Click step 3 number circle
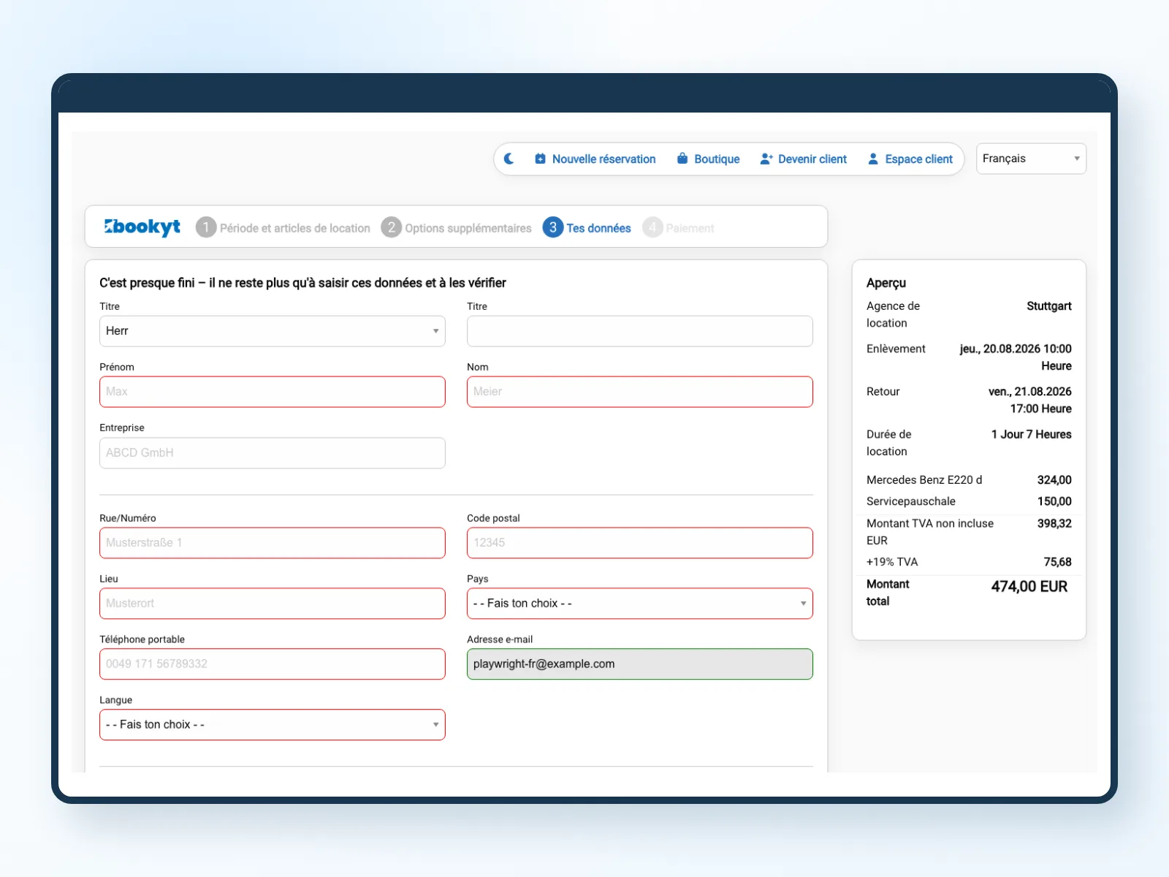Image resolution: width=1169 pixels, height=877 pixels. 553,227
